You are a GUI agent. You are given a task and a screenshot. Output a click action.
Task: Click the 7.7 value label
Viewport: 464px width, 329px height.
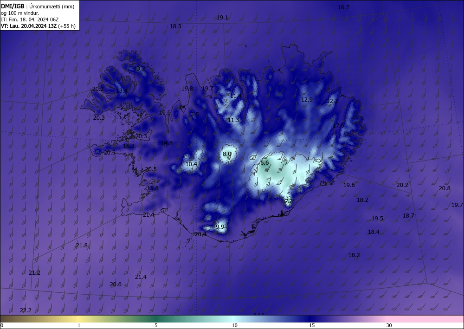(x=289, y=201)
